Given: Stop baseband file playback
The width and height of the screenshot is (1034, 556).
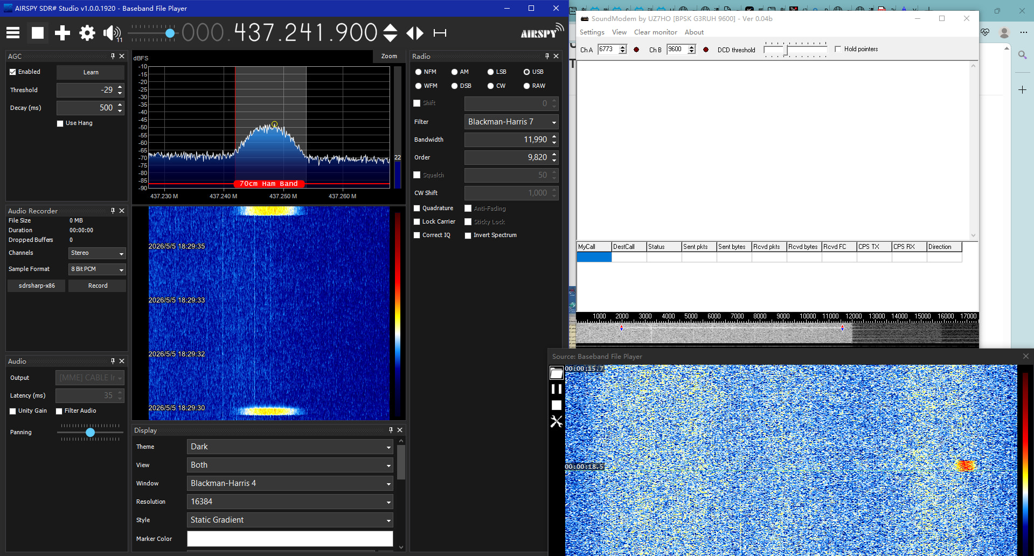Looking at the screenshot, I should pos(557,405).
